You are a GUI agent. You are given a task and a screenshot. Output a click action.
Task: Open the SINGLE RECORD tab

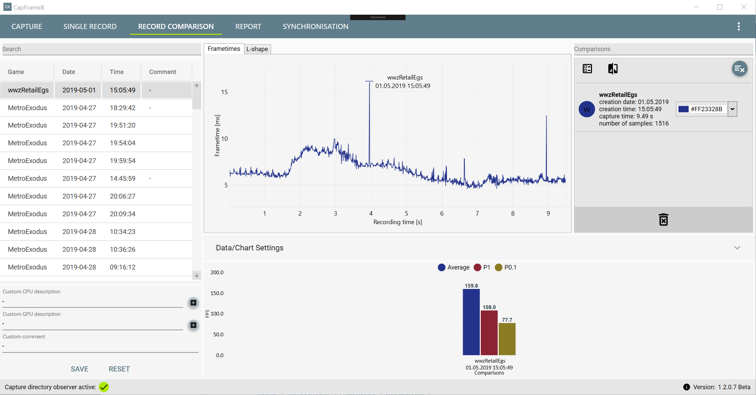[90, 27]
